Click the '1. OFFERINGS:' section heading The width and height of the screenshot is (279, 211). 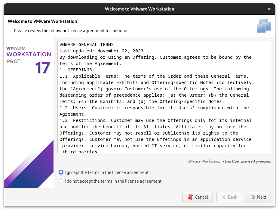(77, 70)
